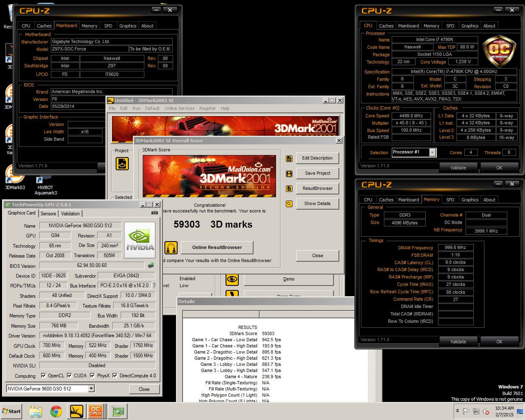
Task: Click the network tray icon
Action: [476, 411]
